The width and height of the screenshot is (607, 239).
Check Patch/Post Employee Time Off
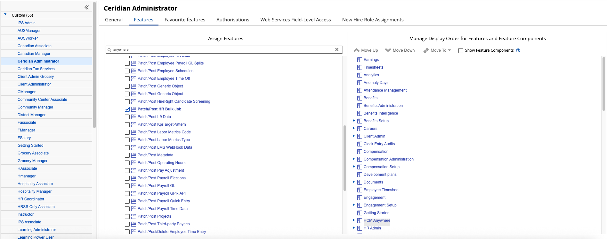pyautogui.click(x=127, y=78)
